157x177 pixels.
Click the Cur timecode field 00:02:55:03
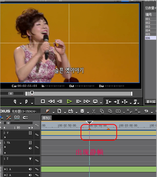pos(27,86)
